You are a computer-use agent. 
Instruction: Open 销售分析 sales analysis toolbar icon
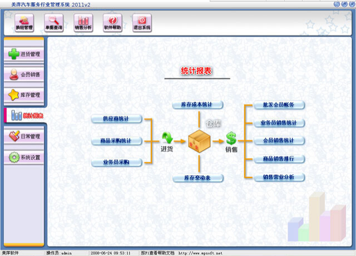pos(83,23)
